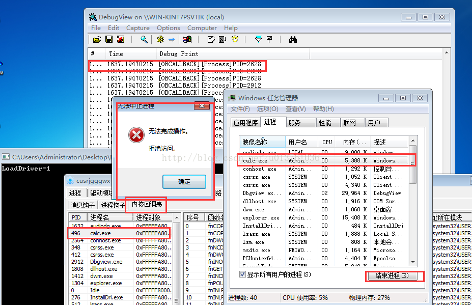Viewport: 472px width, 305px height.
Task: Open the Computer menu in DebugView
Action: click(202, 28)
